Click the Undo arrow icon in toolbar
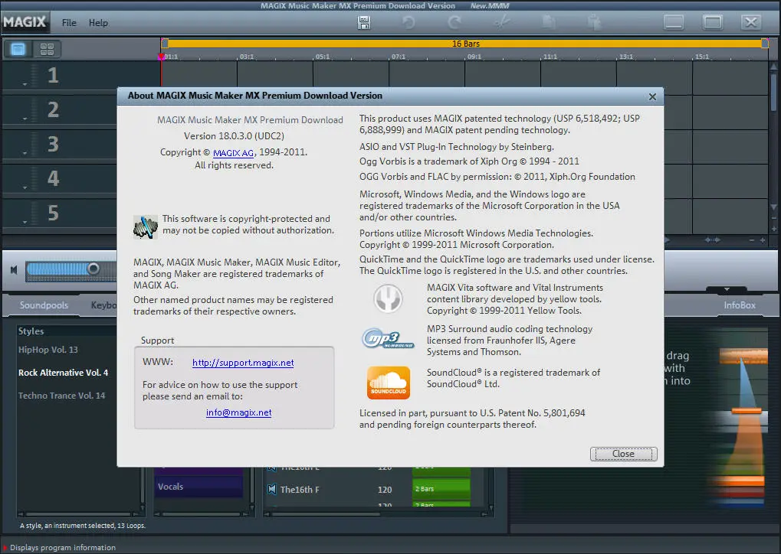This screenshot has width=781, height=554. (x=409, y=23)
